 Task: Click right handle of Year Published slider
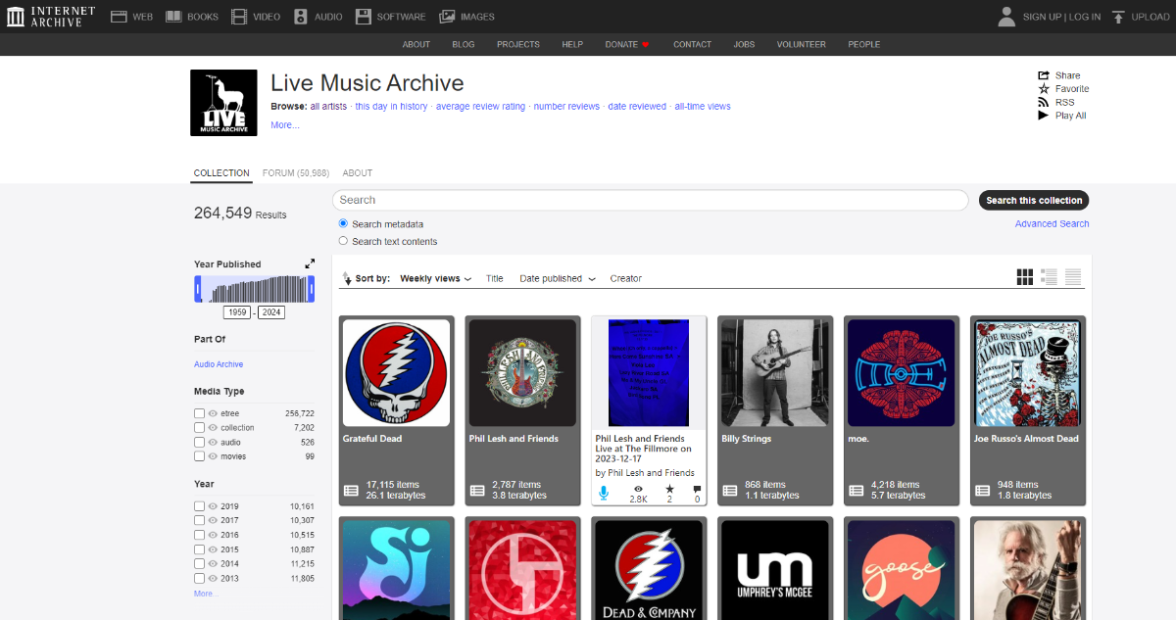(x=312, y=289)
